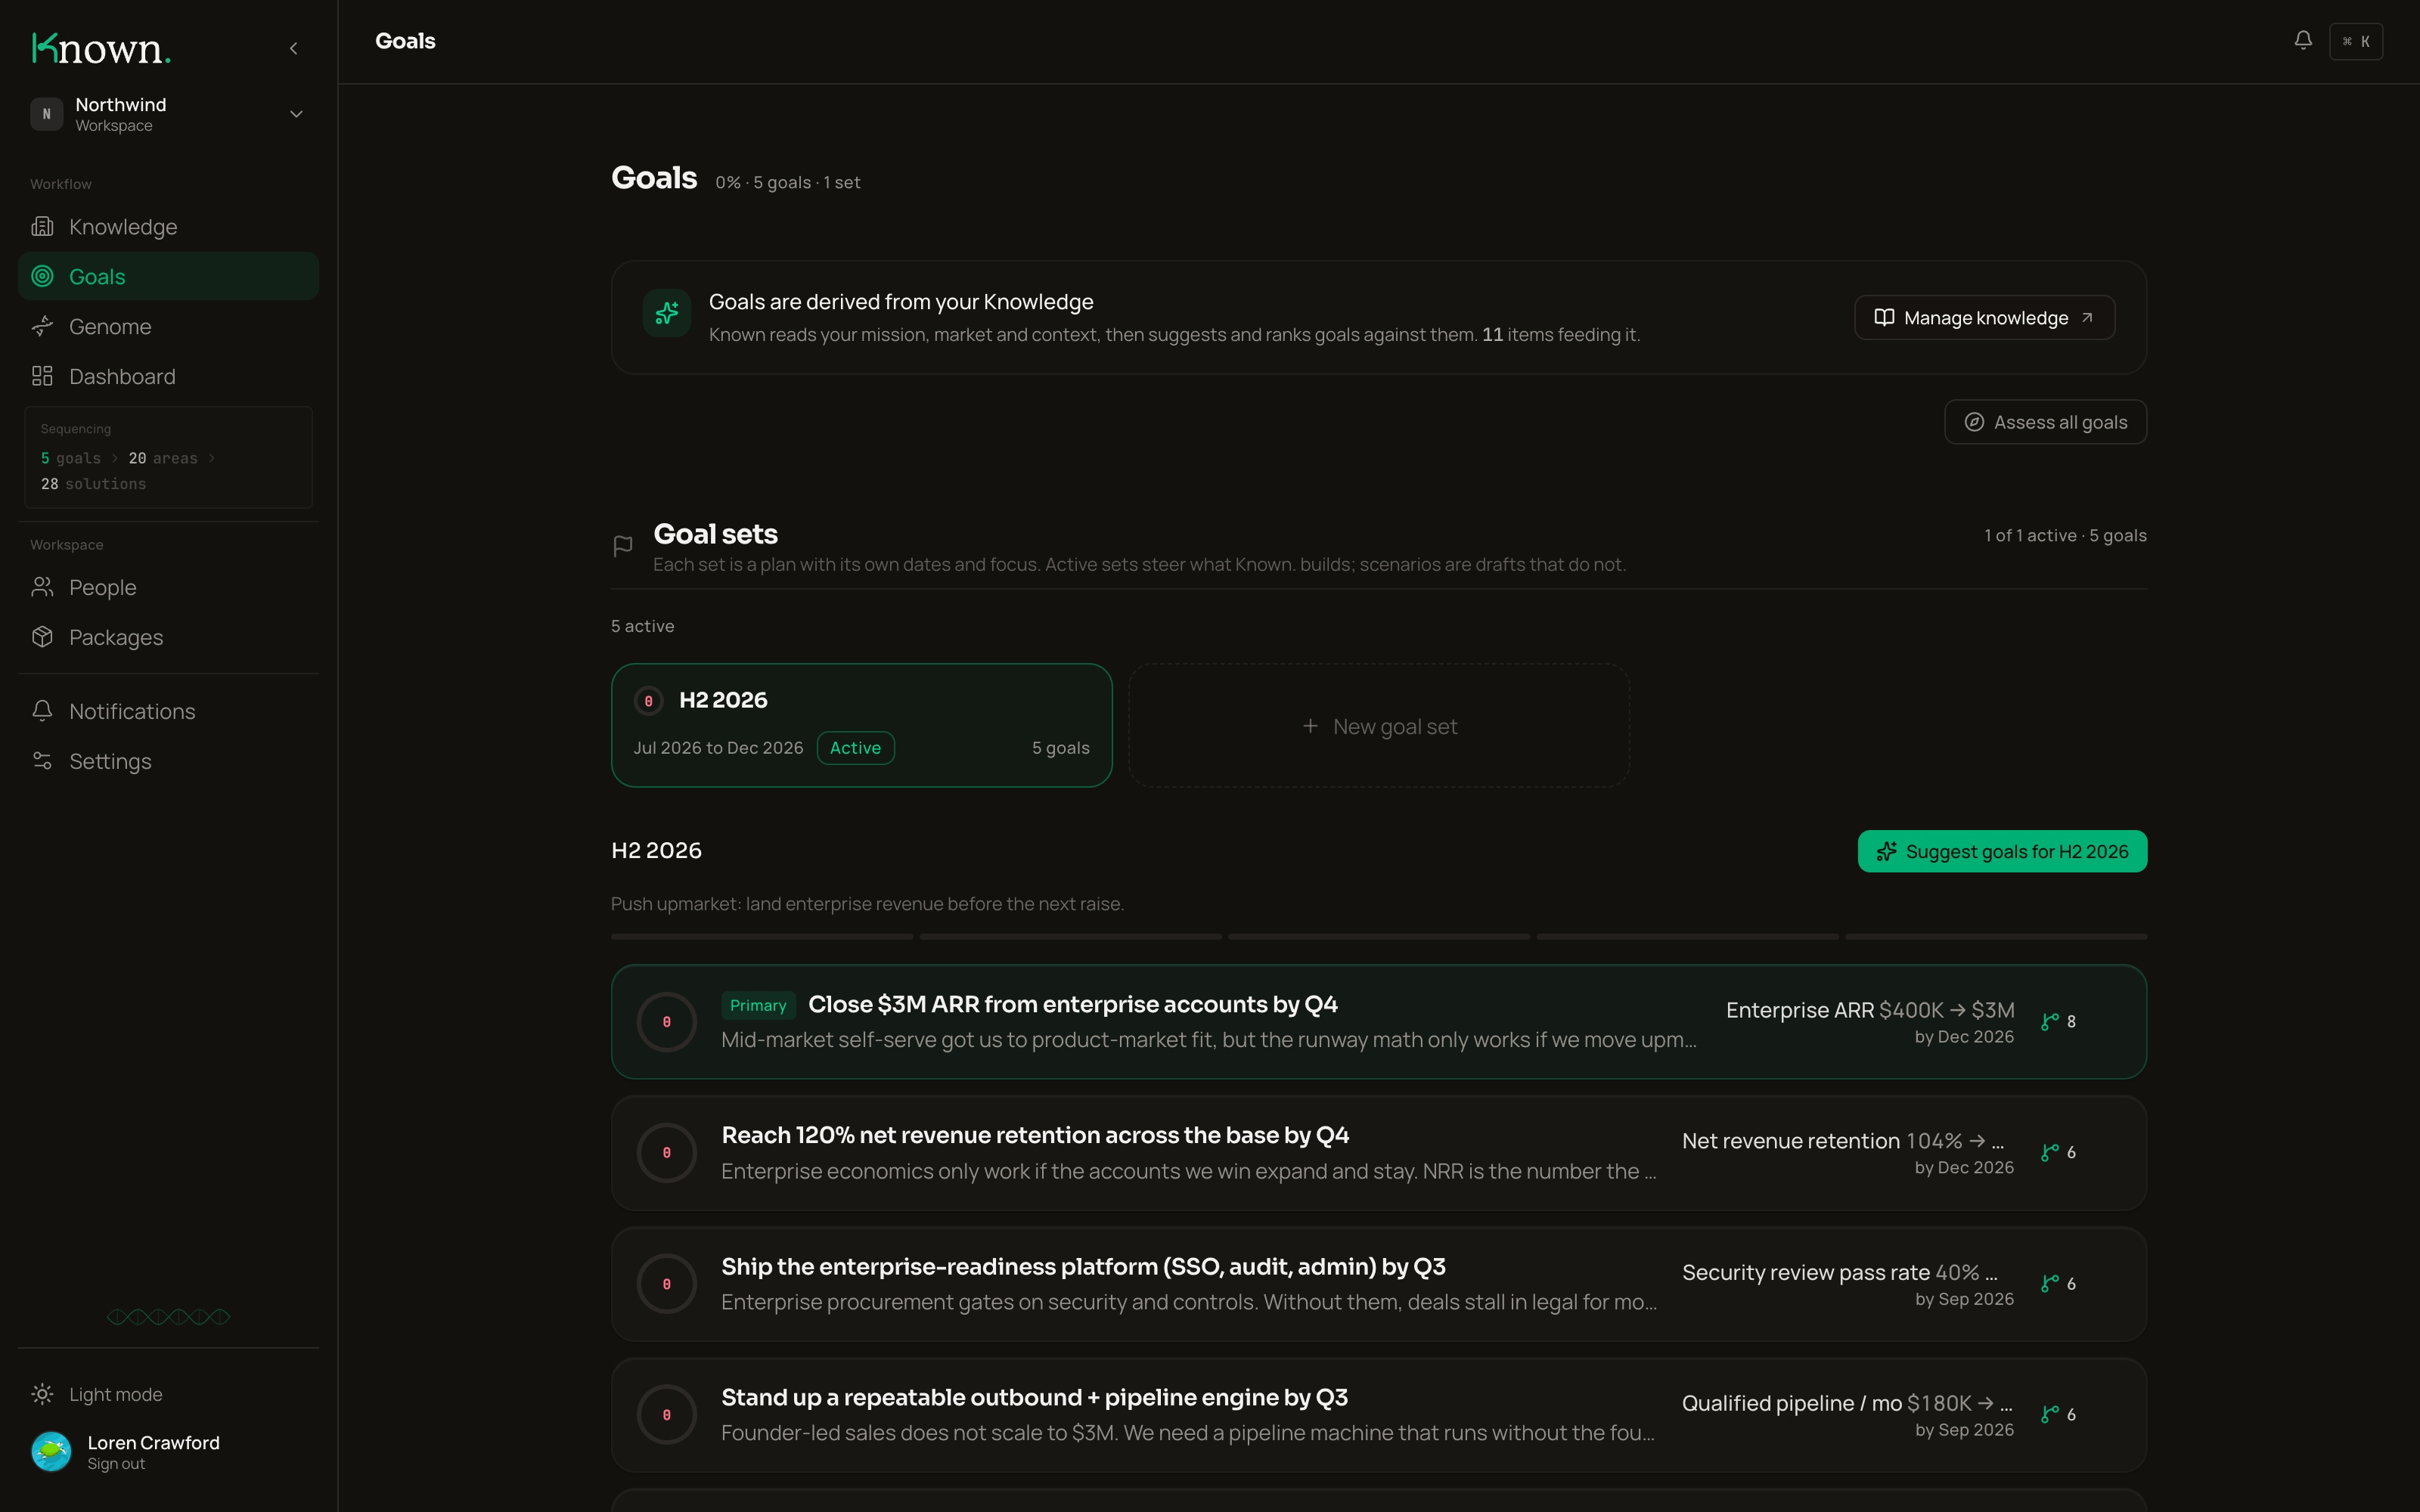Click the progress ring on the $3M ARR goal

coord(667,1022)
